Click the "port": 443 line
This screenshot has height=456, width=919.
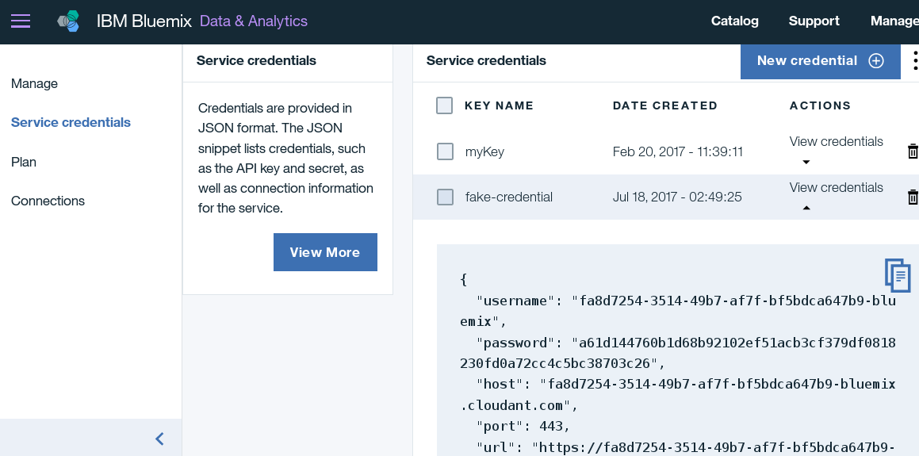[523, 426]
